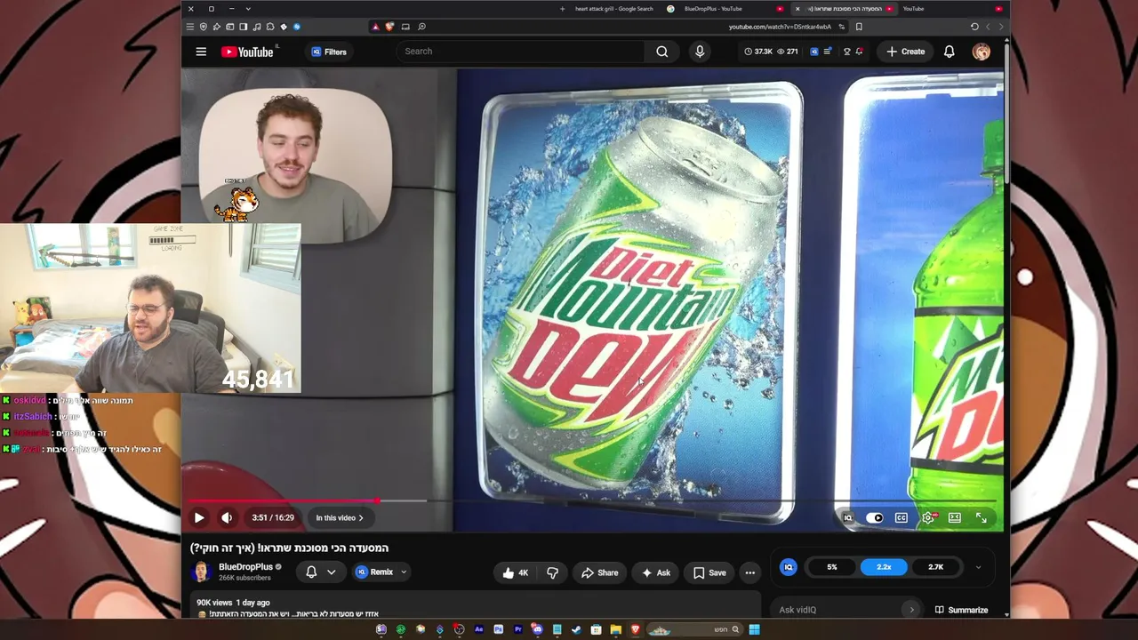Focus the Ask vidIQ input field

[845, 610]
